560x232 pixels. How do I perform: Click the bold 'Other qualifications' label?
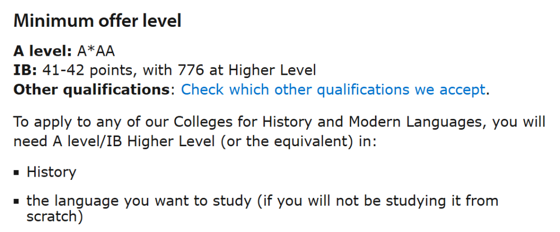pyautogui.click(x=91, y=89)
